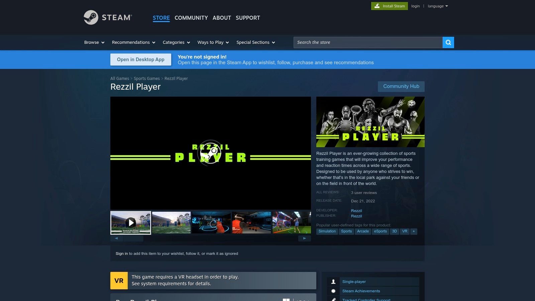535x301 pixels.
Task: Click the Steam Achievements badge icon
Action: click(x=333, y=291)
